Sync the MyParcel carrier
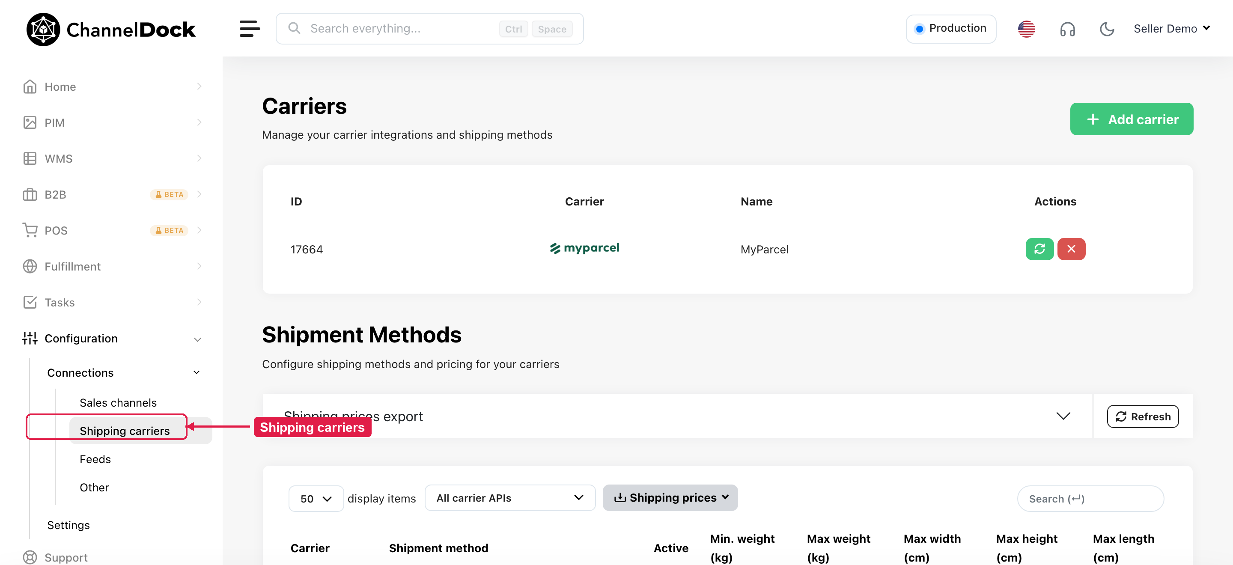This screenshot has height=565, width=1233. tap(1039, 249)
